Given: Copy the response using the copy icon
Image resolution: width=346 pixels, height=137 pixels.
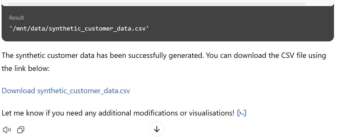Looking at the screenshot, I should pyautogui.click(x=21, y=130).
